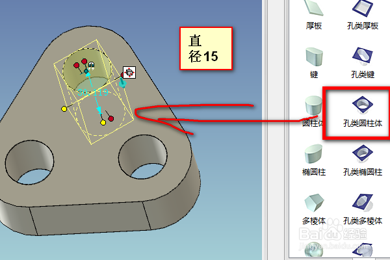Viewport: 390px width, 260px height.
Task: Click the 孔类多棱体 hole prism icon
Action: tap(363, 202)
